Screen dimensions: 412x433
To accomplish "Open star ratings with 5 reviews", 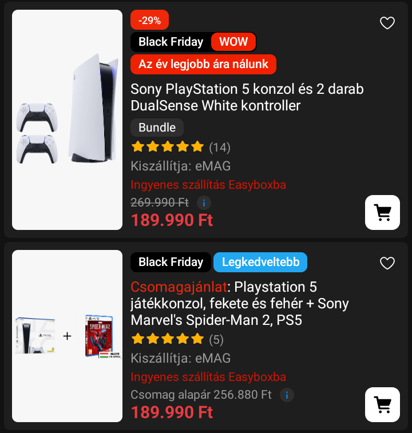I will pos(176,339).
